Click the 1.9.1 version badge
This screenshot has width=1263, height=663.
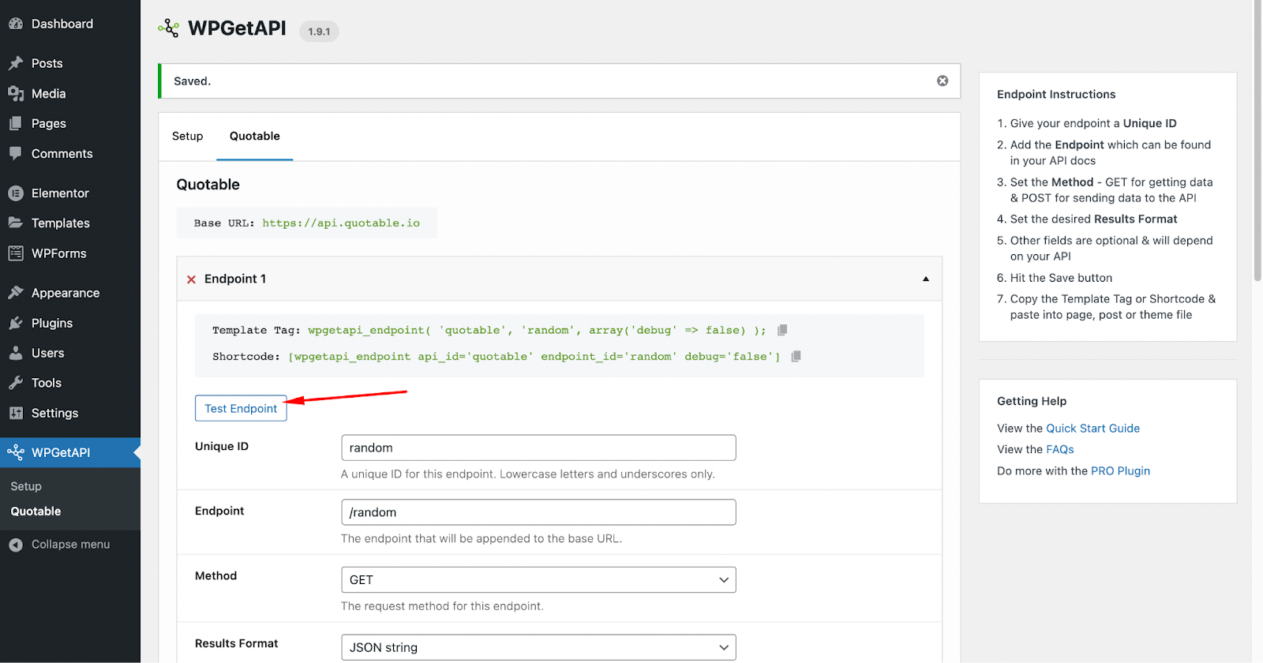pyautogui.click(x=319, y=32)
